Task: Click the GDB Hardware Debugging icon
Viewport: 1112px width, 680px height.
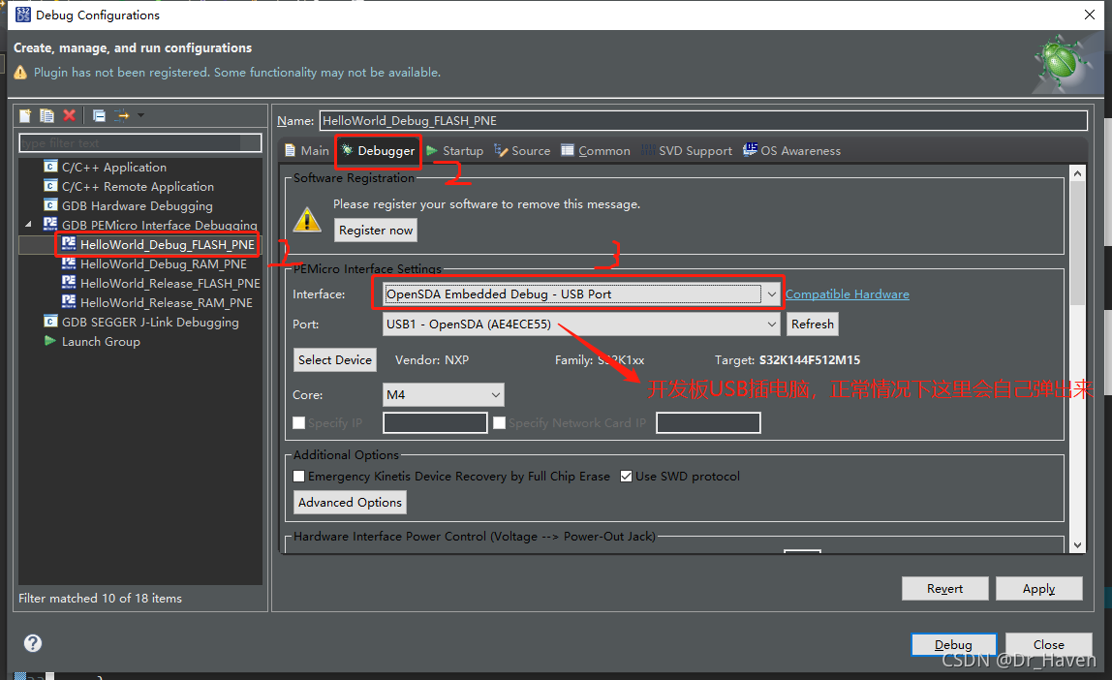Action: pos(49,205)
